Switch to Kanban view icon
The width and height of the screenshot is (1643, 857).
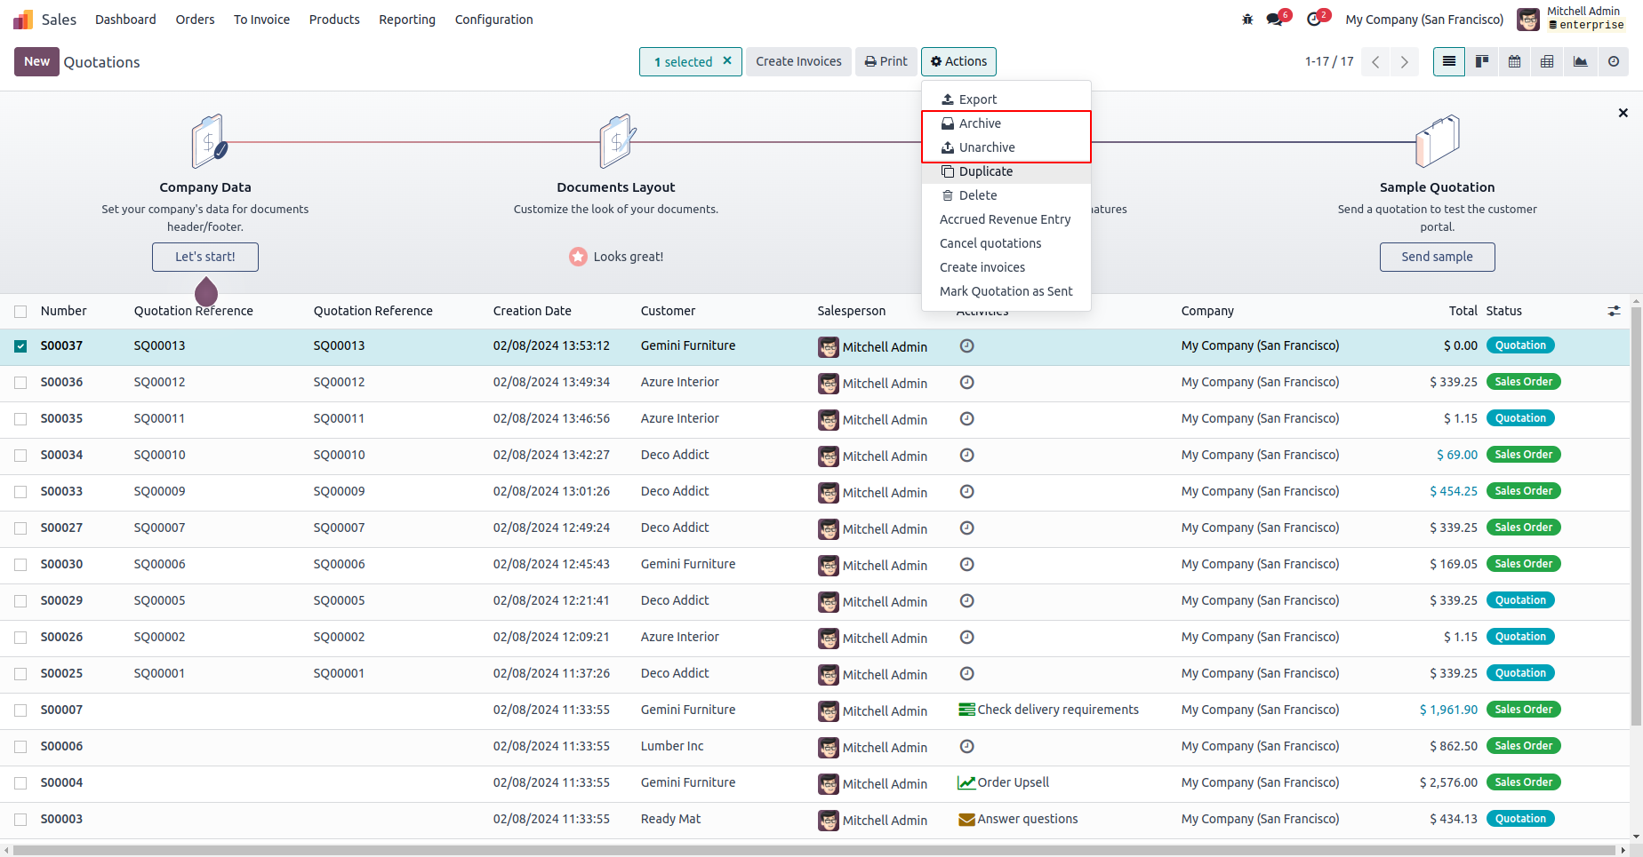click(1482, 61)
